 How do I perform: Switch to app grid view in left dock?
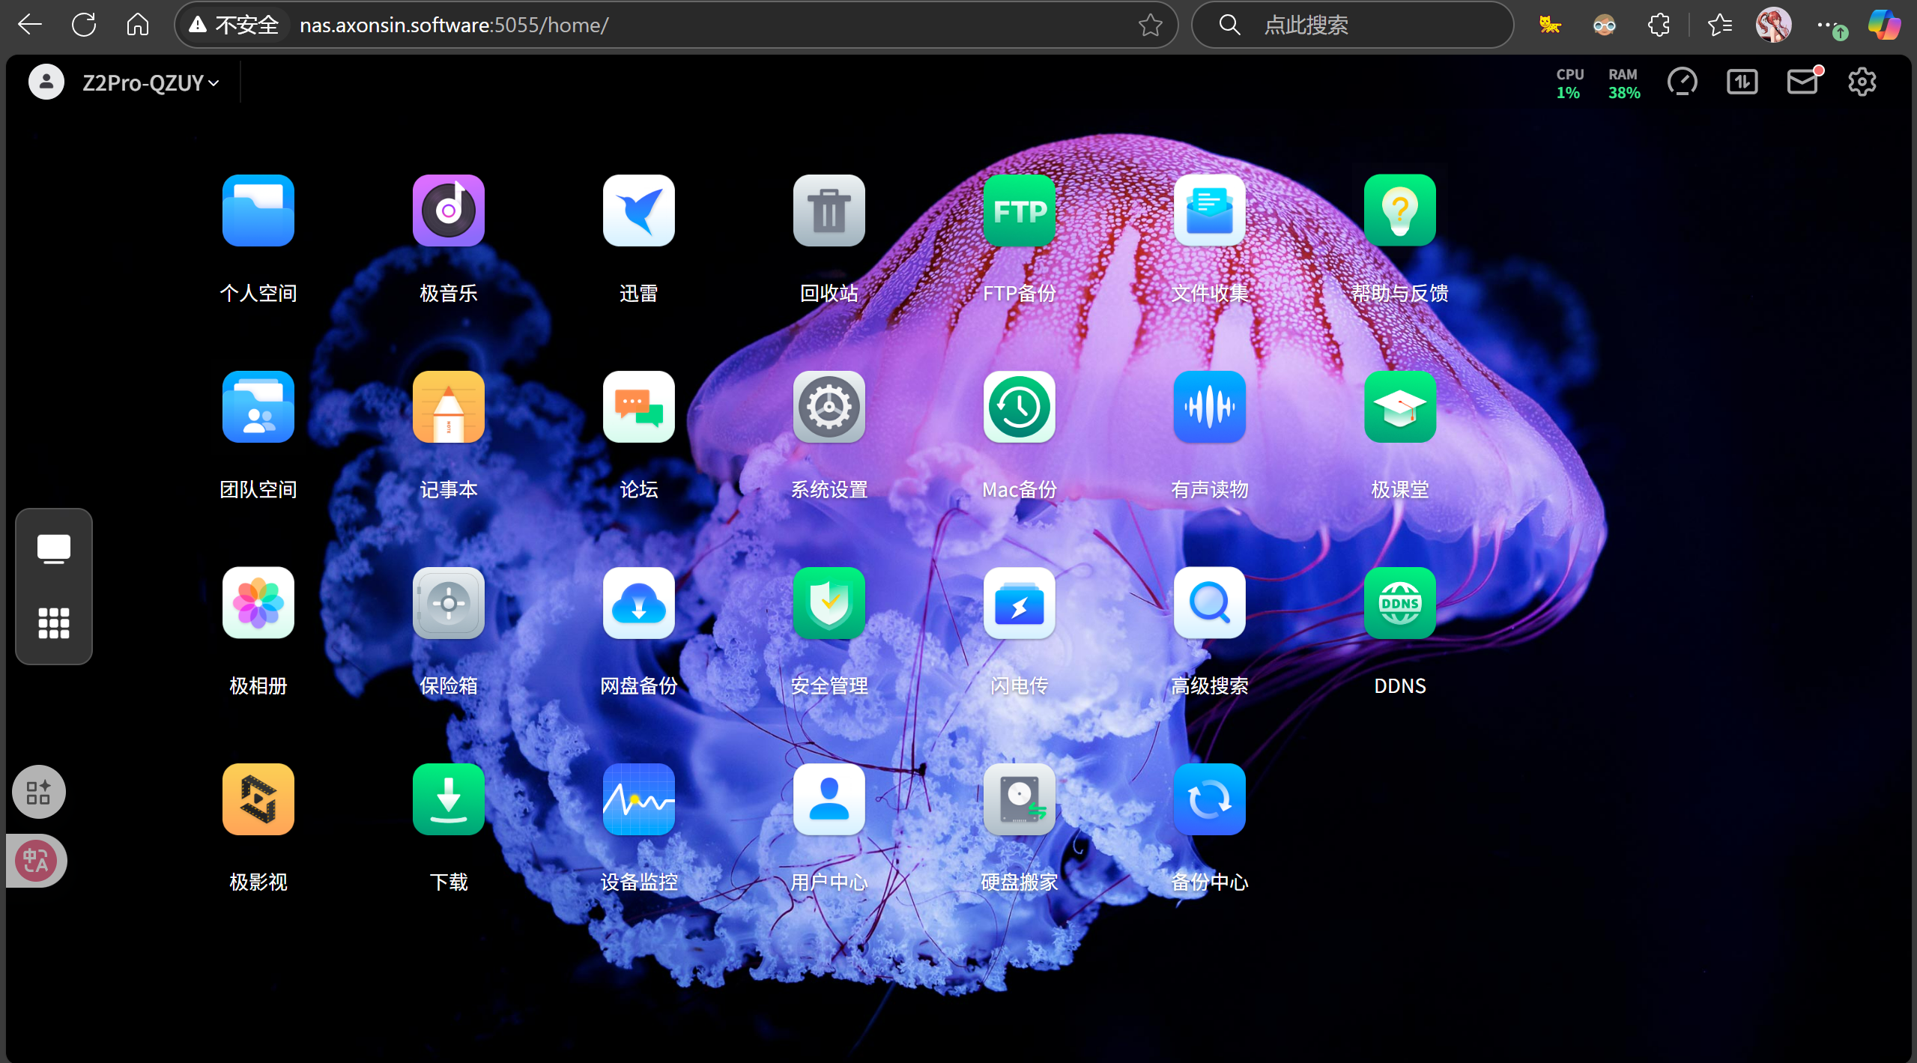(x=54, y=623)
